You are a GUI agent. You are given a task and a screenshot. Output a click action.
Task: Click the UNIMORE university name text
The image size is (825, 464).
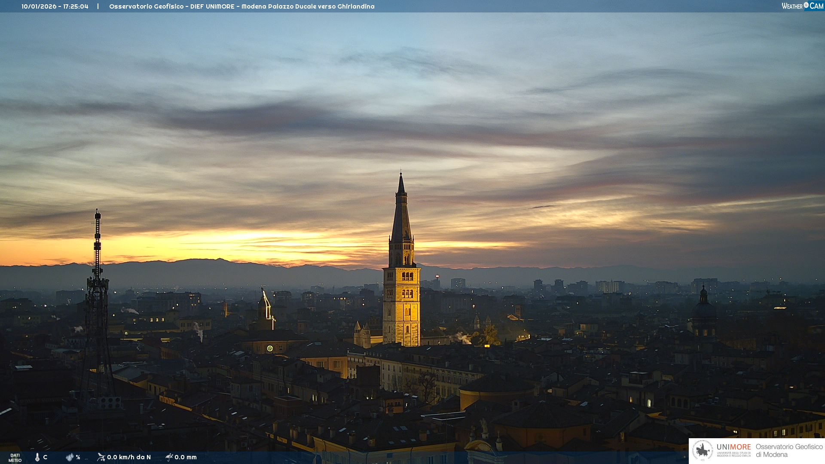[733, 448]
